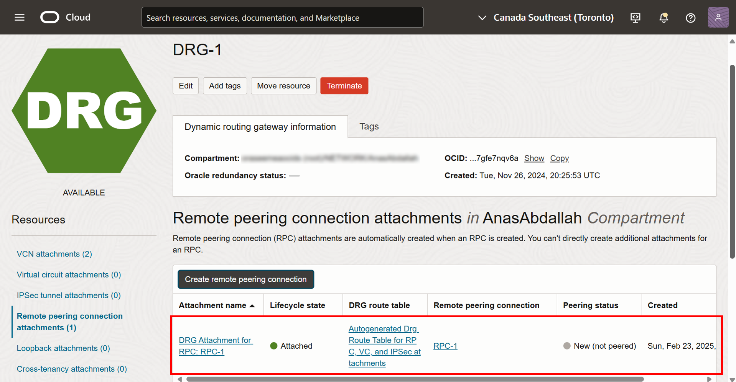Open the hamburger navigation menu
This screenshot has height=382, width=736.
click(x=20, y=17)
